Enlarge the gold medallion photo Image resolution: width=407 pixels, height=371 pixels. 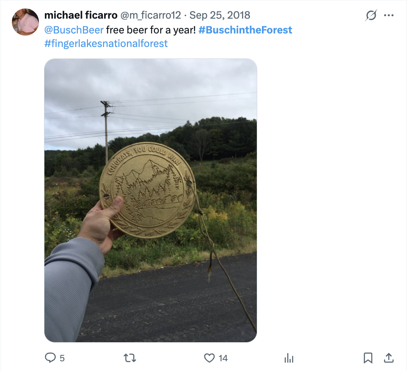[151, 200]
